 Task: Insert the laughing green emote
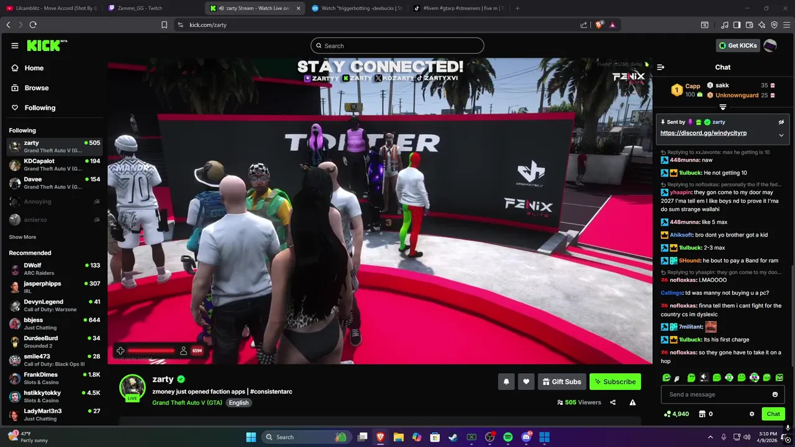pyautogui.click(x=666, y=377)
